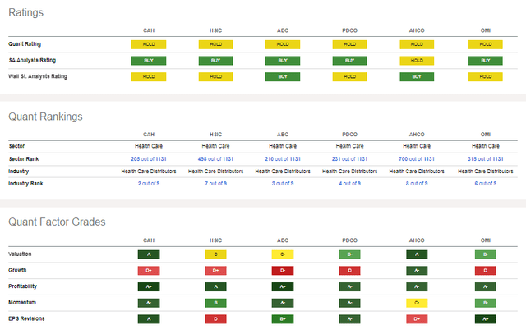Click ABC Growth grade D- badge

tap(283, 271)
